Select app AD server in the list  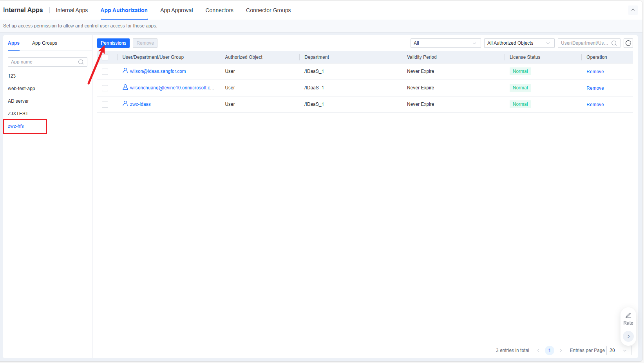(x=18, y=101)
